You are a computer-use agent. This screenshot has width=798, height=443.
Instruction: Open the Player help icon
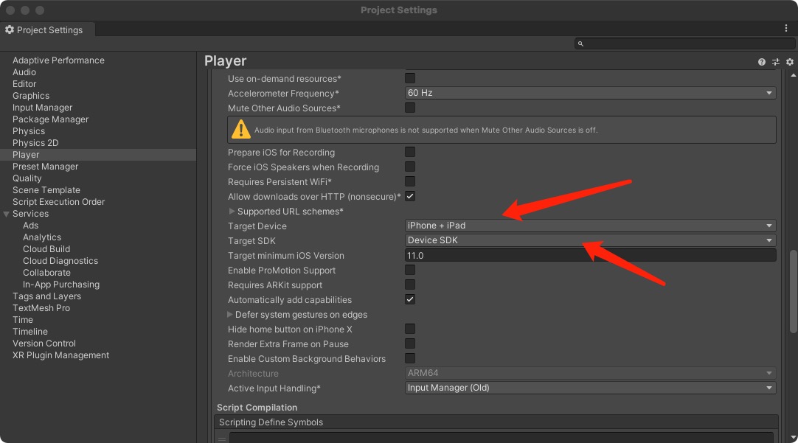point(761,62)
